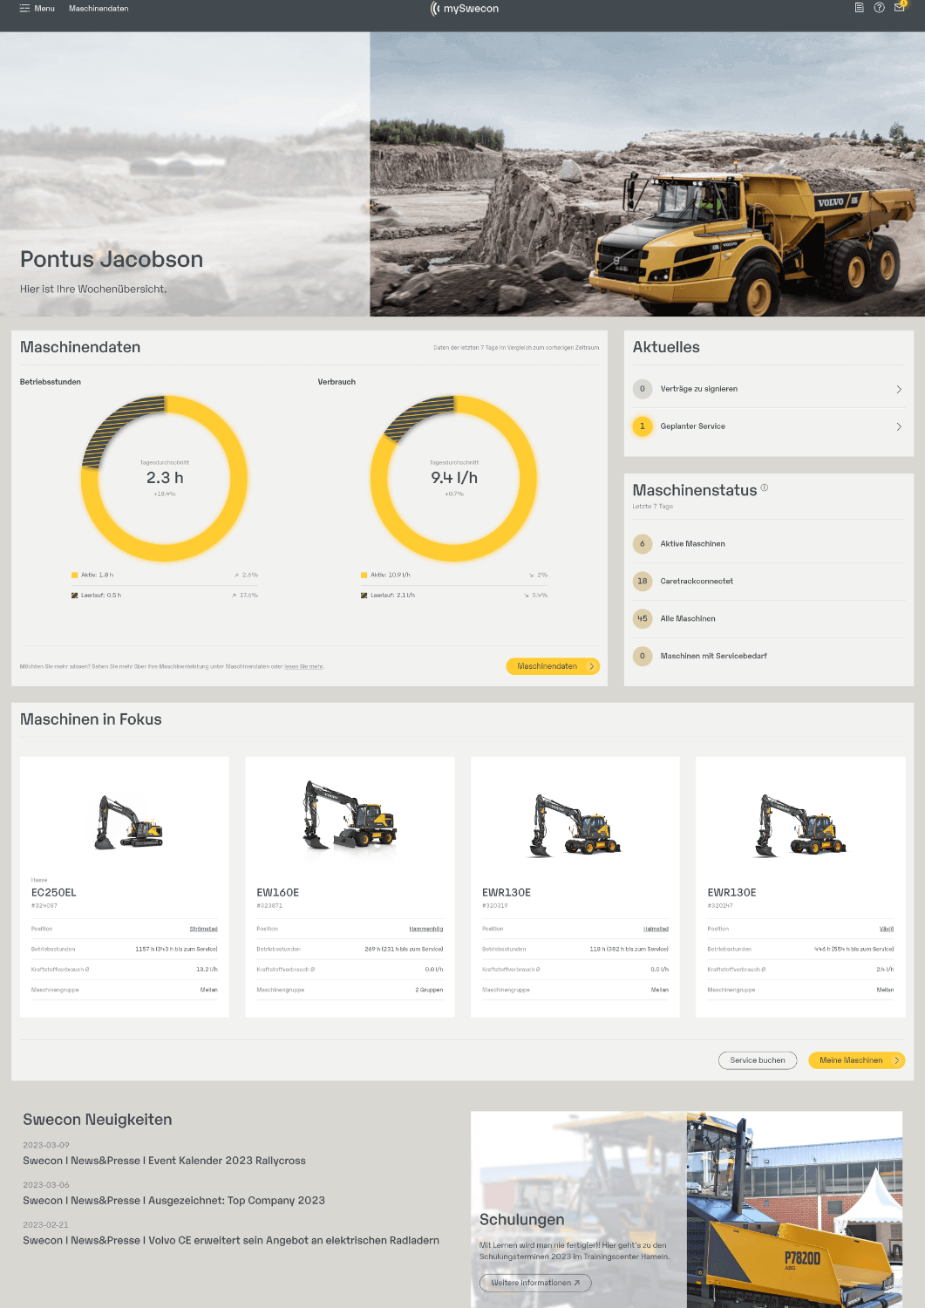The width and height of the screenshot is (925, 1308).
Task: Click the Betriebsstunden donut chart
Action: click(165, 478)
